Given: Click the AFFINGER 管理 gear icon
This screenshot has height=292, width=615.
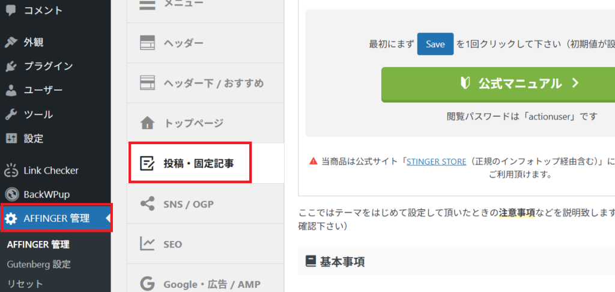Looking at the screenshot, I should pyautogui.click(x=11, y=219).
